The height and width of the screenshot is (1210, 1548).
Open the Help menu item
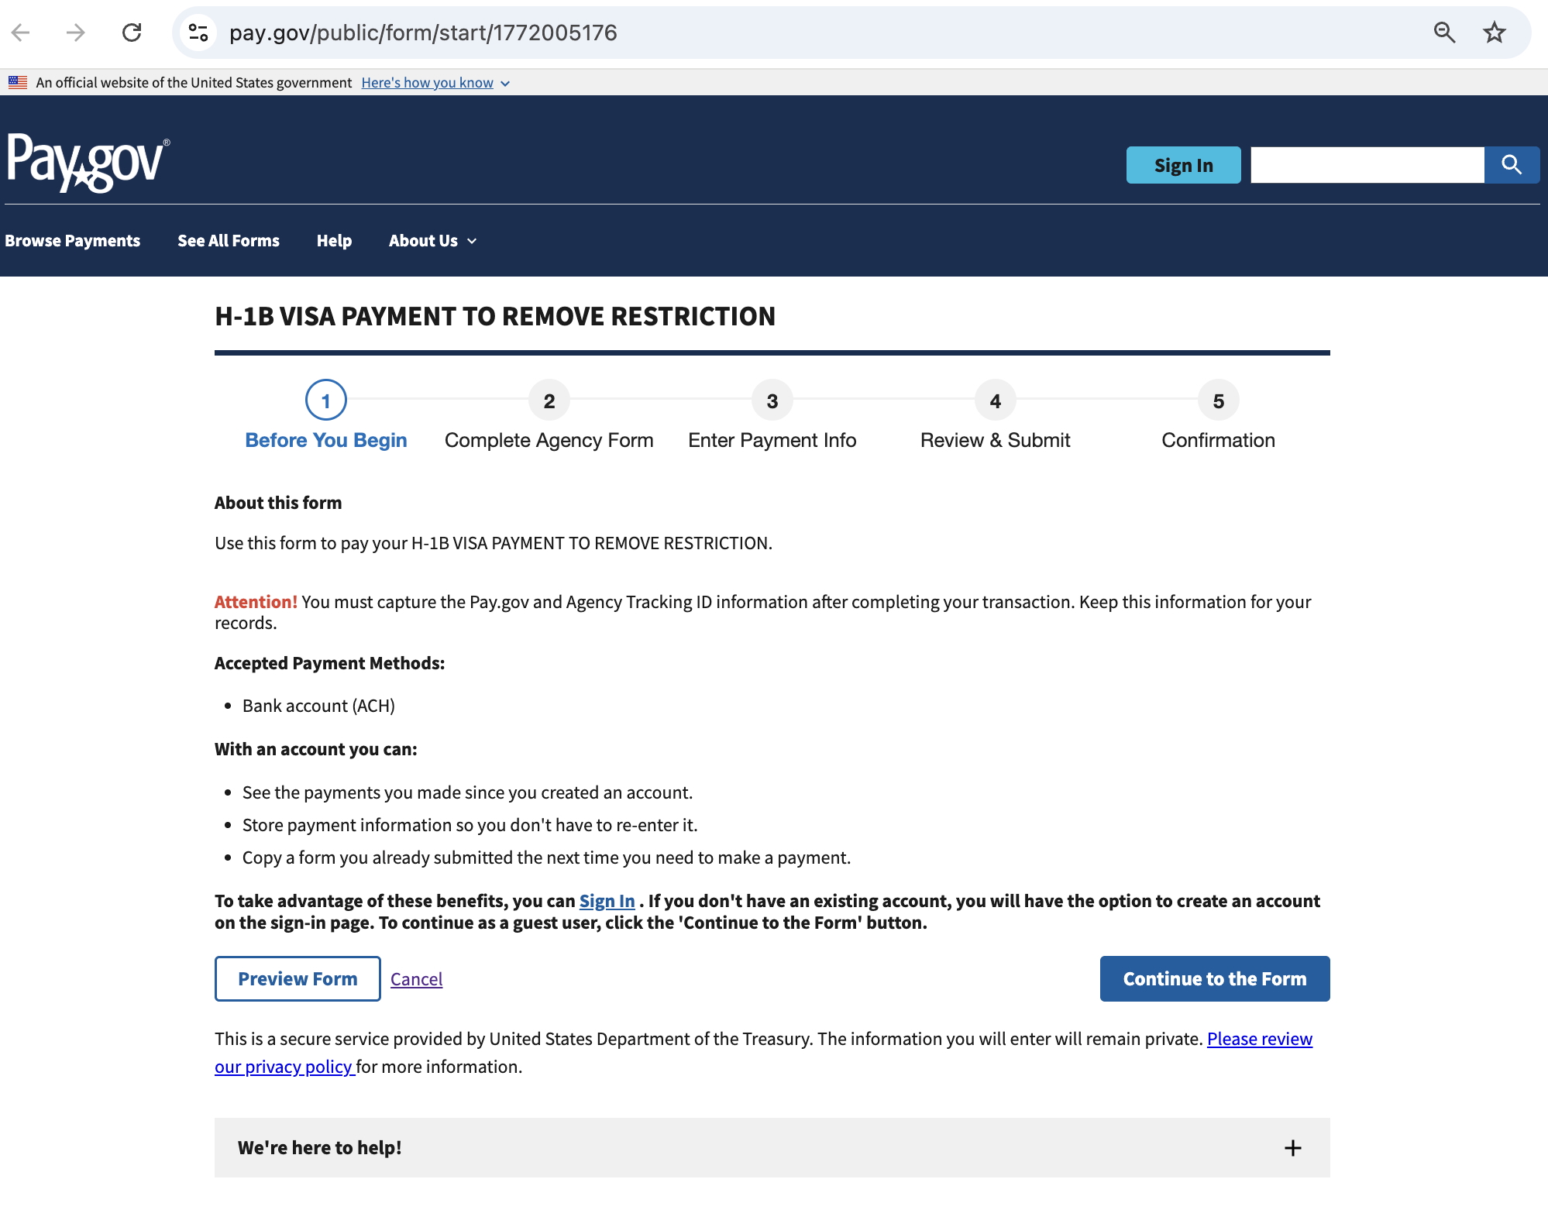(334, 241)
